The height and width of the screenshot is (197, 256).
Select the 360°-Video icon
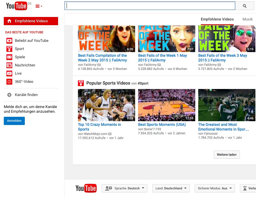pos(9,82)
